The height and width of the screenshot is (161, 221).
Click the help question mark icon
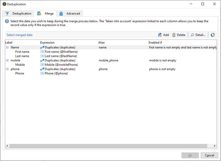[7, 21]
